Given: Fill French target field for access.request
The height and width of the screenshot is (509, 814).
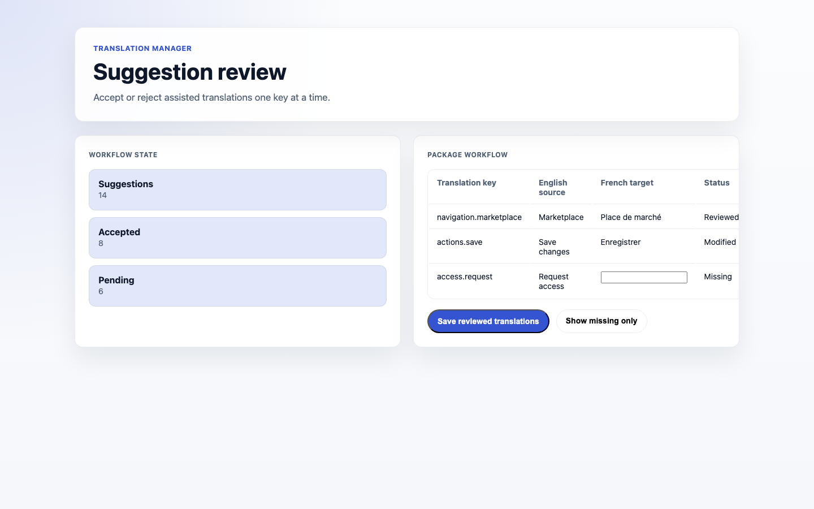Looking at the screenshot, I should click(644, 277).
